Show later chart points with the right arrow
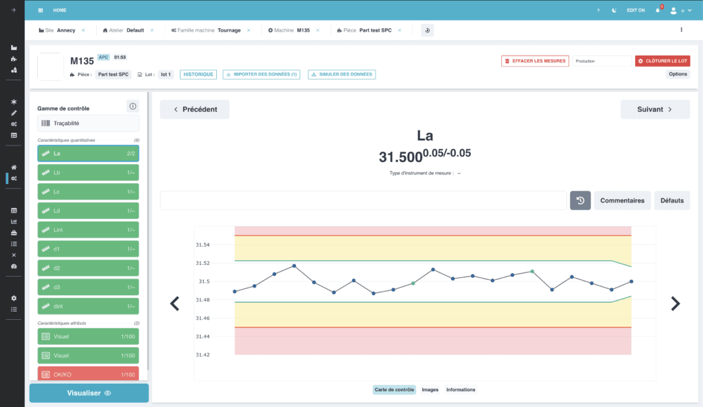The height and width of the screenshot is (407, 703). (x=676, y=303)
